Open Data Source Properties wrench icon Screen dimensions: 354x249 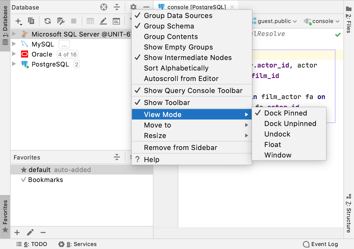pos(61,21)
